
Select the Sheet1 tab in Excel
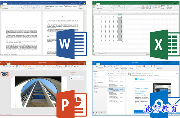[x=101, y=53]
